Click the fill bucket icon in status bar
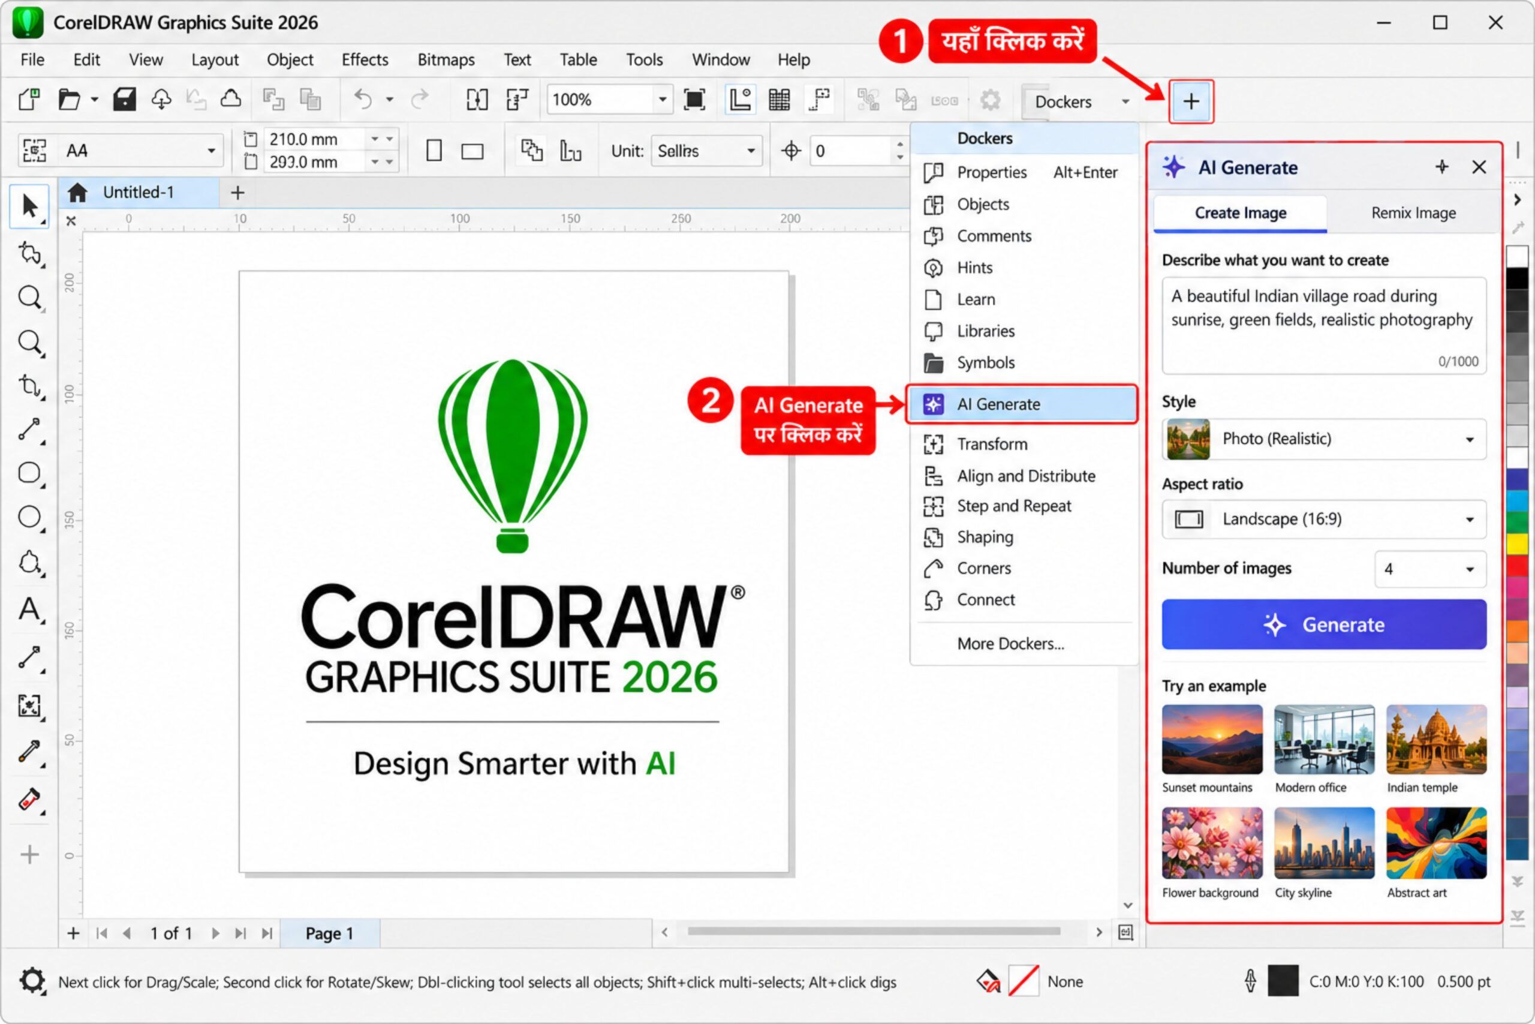This screenshot has width=1535, height=1024. (988, 981)
